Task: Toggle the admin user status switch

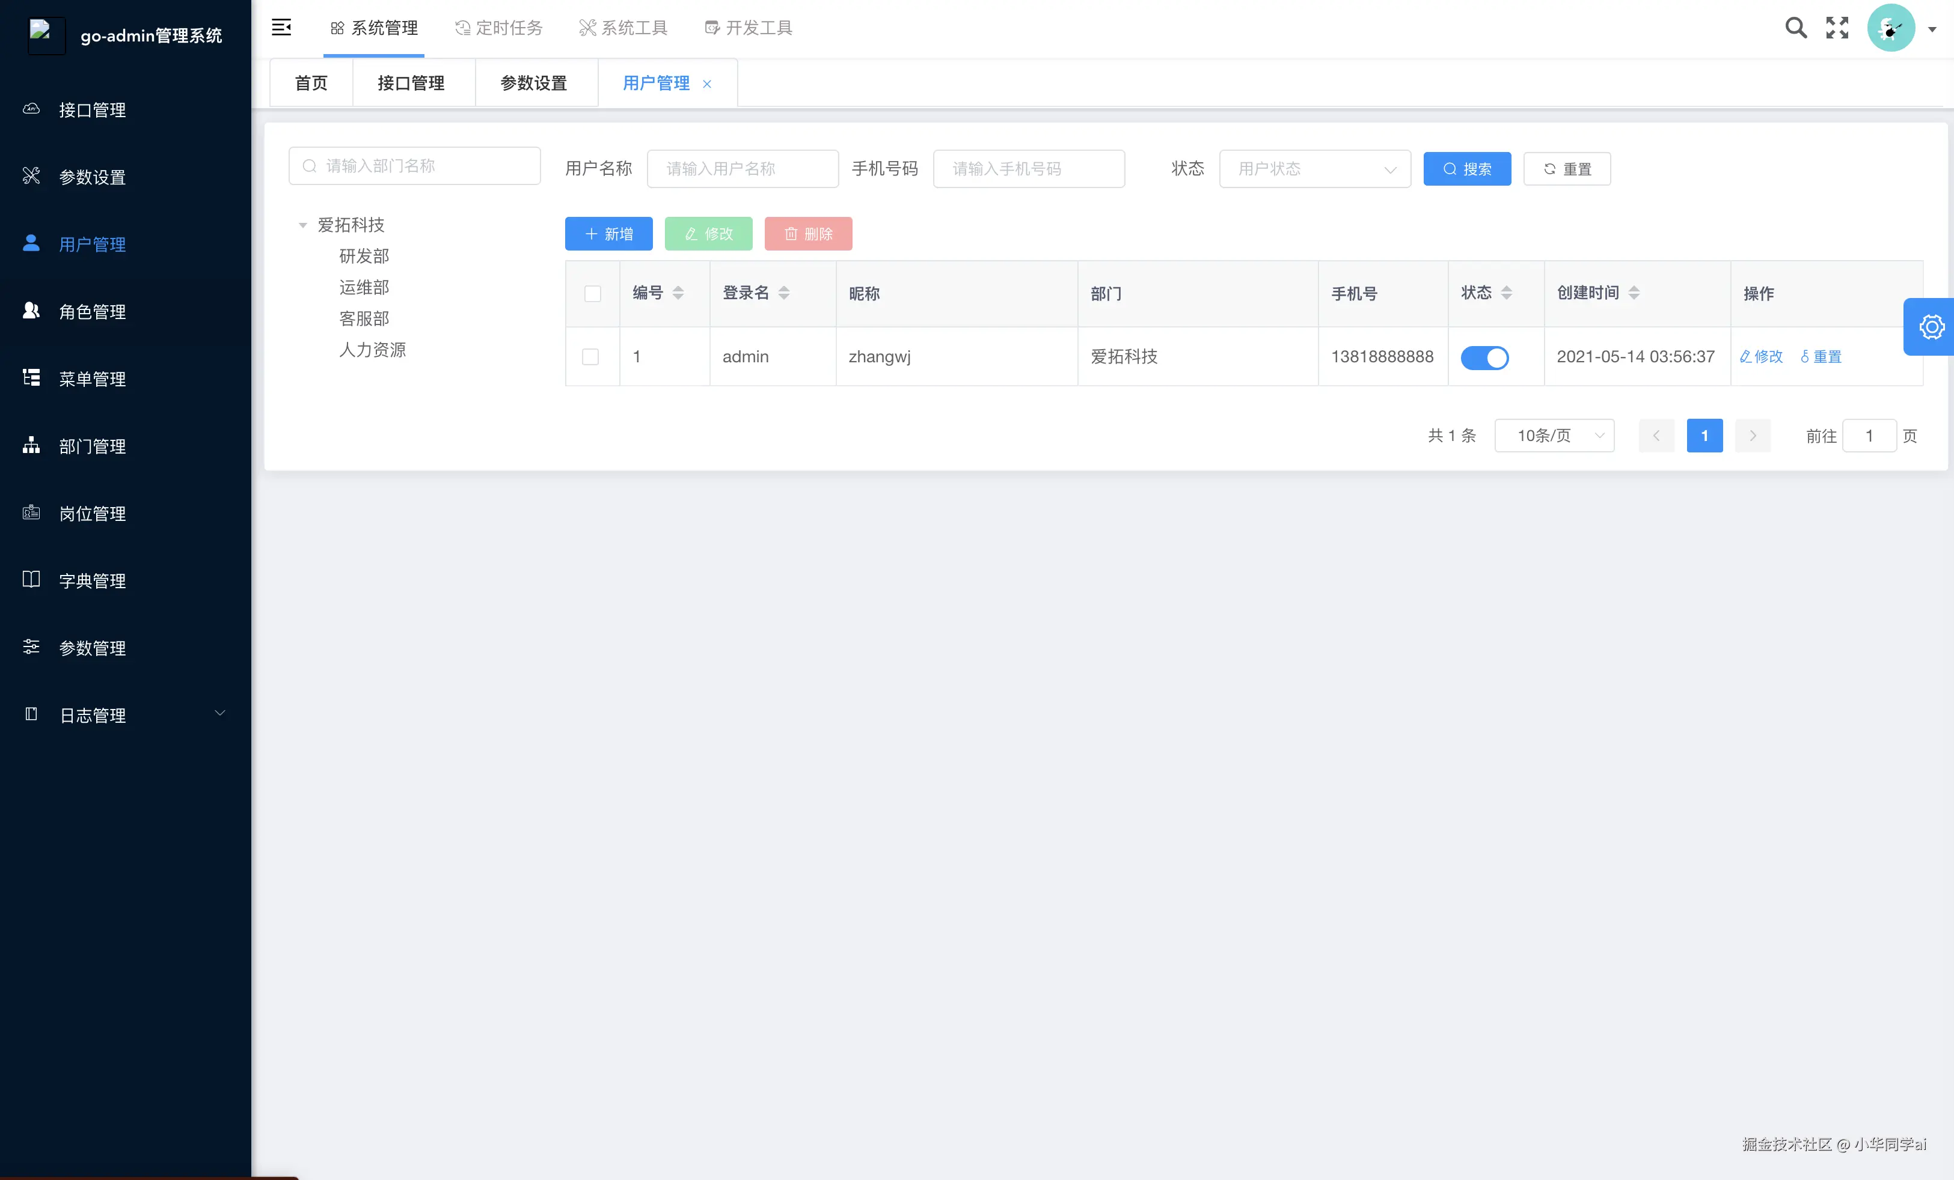Action: pos(1484,357)
